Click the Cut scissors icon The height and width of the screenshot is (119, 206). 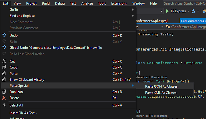click(x=4, y=61)
